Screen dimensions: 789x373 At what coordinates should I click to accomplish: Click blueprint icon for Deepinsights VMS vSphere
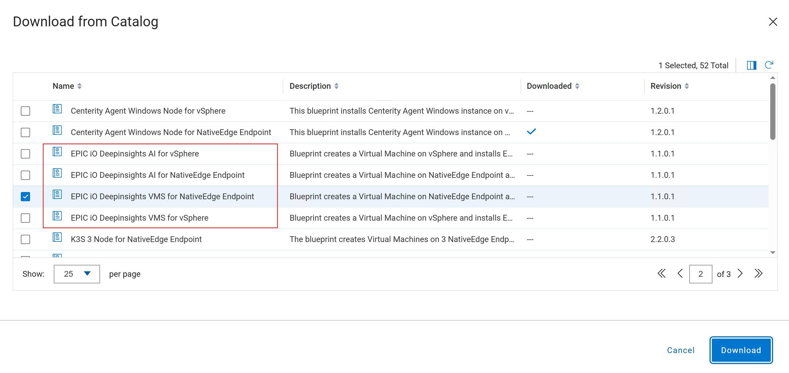click(x=57, y=216)
